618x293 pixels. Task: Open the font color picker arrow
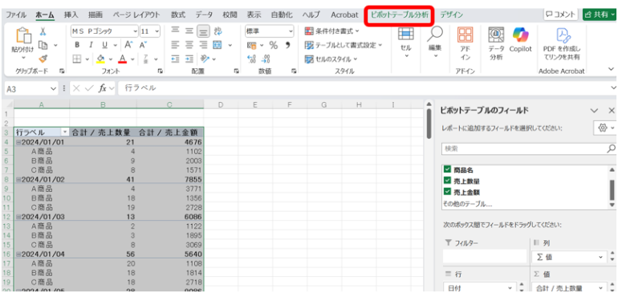coord(132,59)
